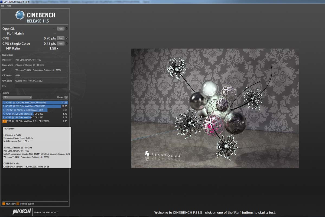Click the CB Version 64 Bit value
Viewport: 325px width, 217px height.
click(18, 76)
